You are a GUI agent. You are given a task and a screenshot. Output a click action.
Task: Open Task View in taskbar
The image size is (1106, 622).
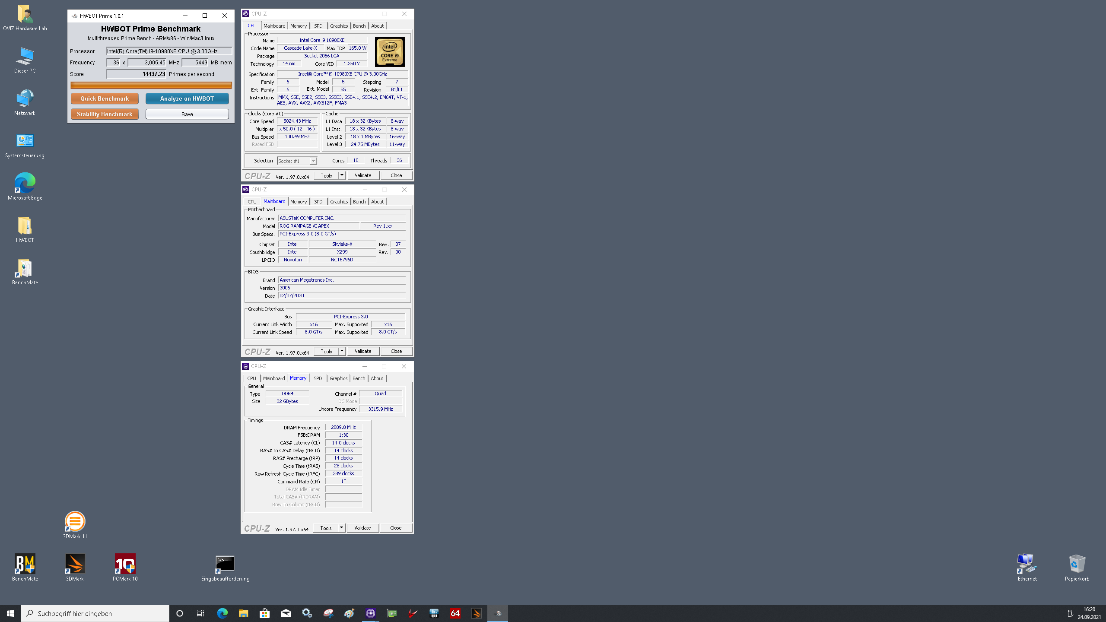pyautogui.click(x=200, y=613)
